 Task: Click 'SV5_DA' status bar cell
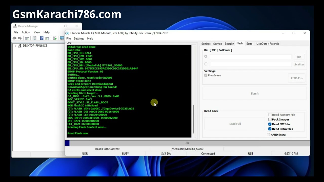click(166, 154)
